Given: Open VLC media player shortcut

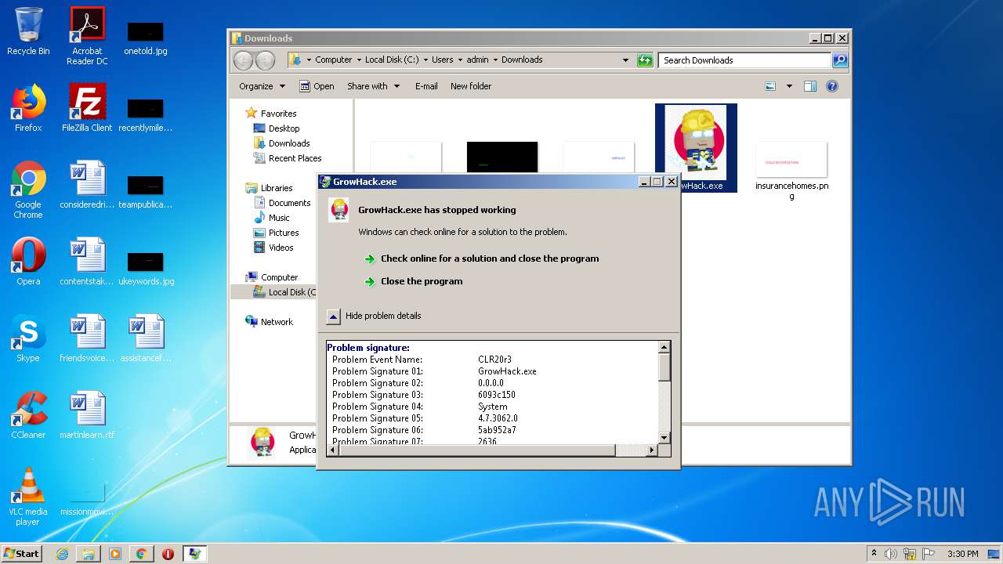Looking at the screenshot, I should click(28, 497).
